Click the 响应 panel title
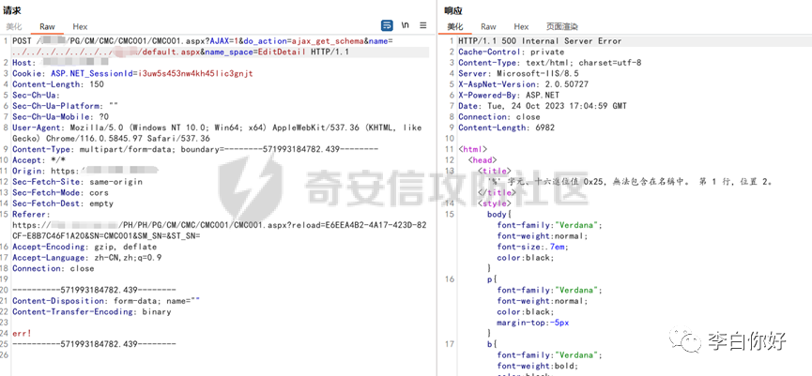Image resolution: width=812 pixels, height=376 pixels. (x=453, y=10)
